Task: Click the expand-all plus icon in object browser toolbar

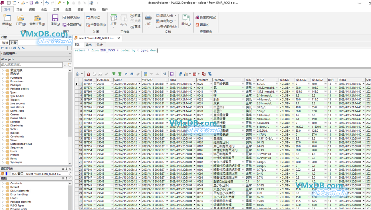Action: point(7,48)
